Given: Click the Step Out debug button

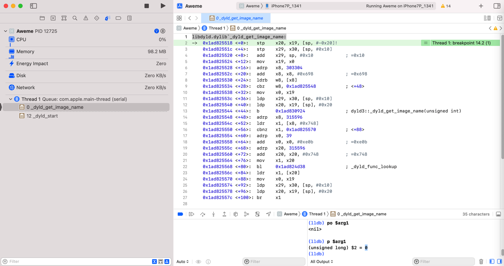Looking at the screenshot, I should [x=225, y=214].
